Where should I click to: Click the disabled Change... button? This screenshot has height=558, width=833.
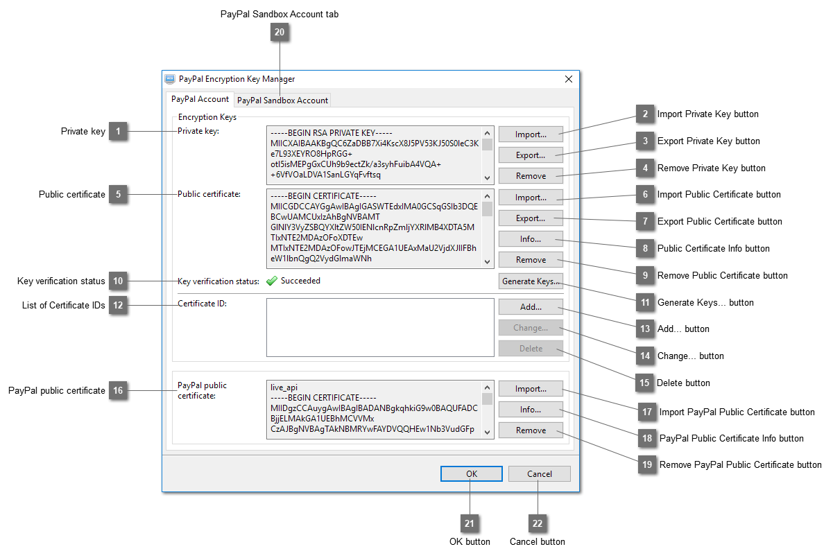[x=531, y=327]
